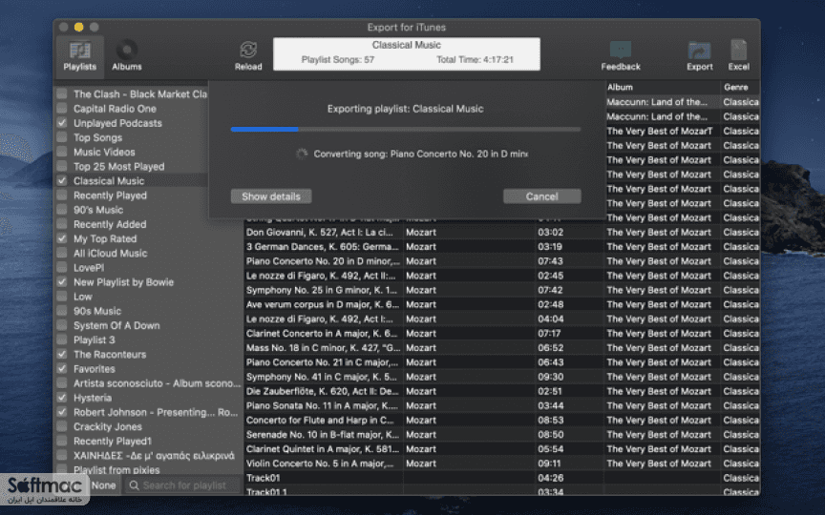Select Clarinet Concerto in A major row
The width and height of the screenshot is (825, 515).
(502, 333)
